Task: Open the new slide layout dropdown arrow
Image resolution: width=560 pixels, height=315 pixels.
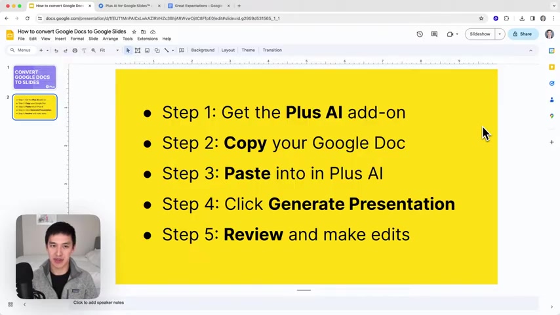Action: click(47, 51)
